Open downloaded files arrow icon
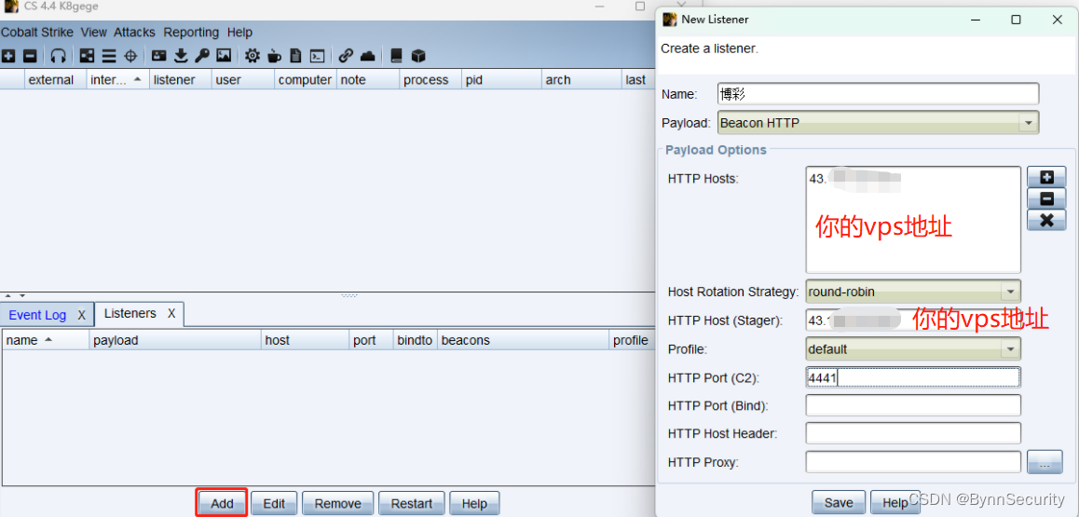 click(181, 56)
